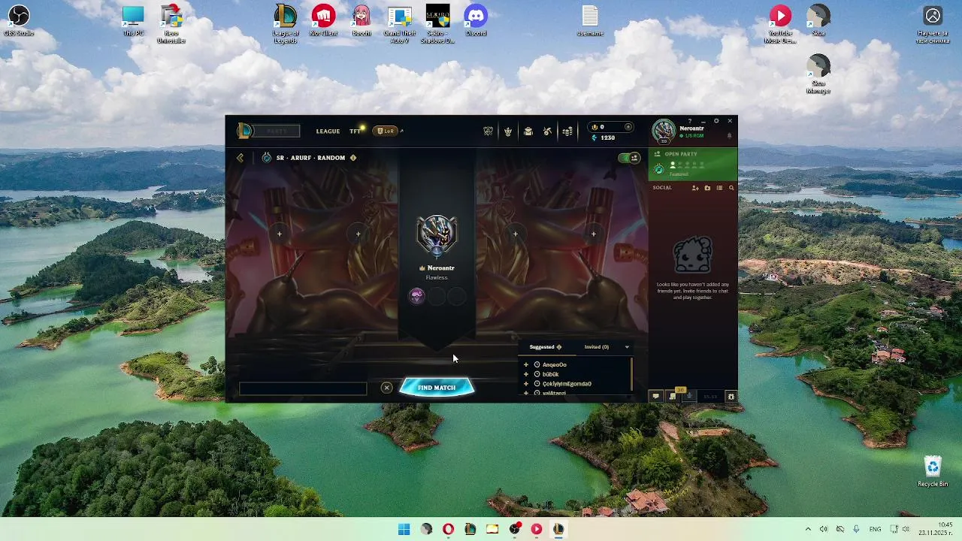Open the chat bubble icon
Image resolution: width=962 pixels, height=541 pixels.
click(x=655, y=396)
